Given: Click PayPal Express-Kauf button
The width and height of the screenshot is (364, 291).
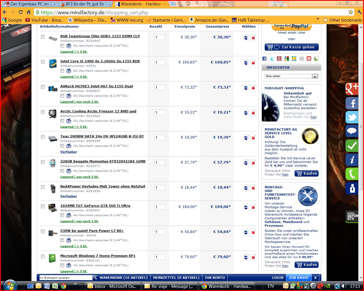Looking at the screenshot, I should (292, 27).
